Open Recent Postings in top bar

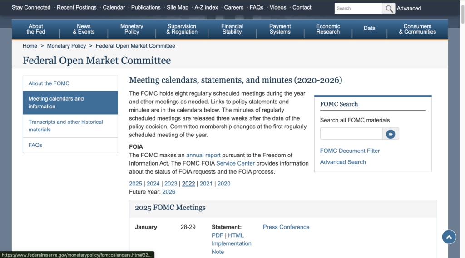coord(76,7)
